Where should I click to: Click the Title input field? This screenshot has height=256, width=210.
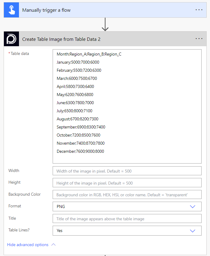tap(127, 219)
